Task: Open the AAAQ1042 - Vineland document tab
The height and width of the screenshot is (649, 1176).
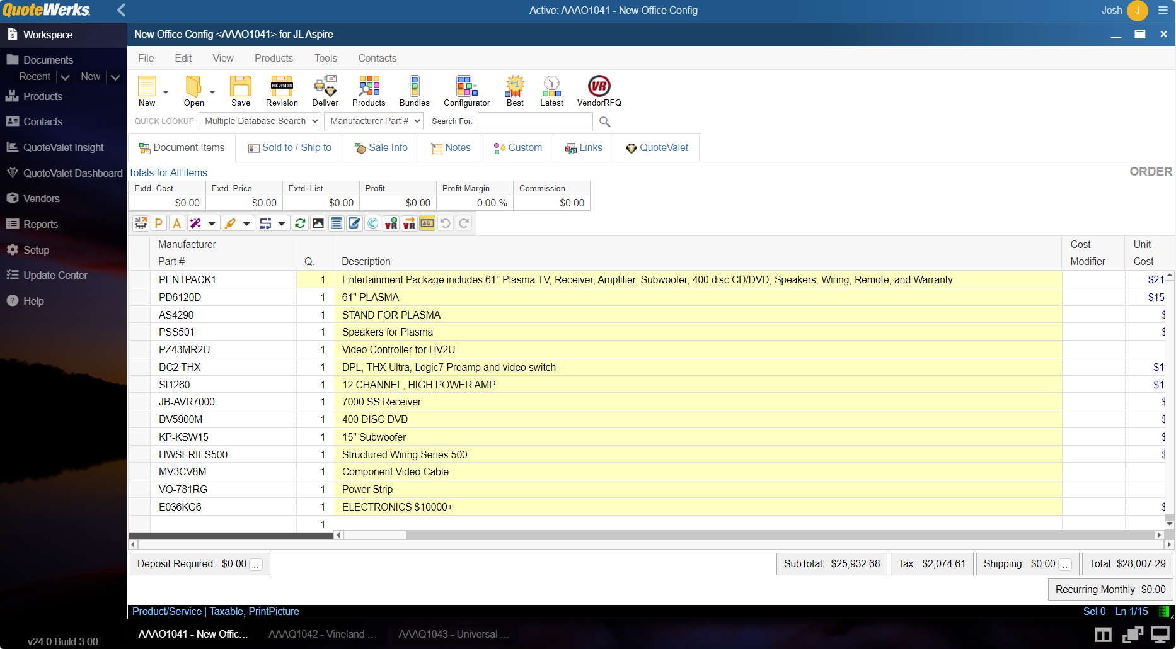Action: click(x=322, y=634)
